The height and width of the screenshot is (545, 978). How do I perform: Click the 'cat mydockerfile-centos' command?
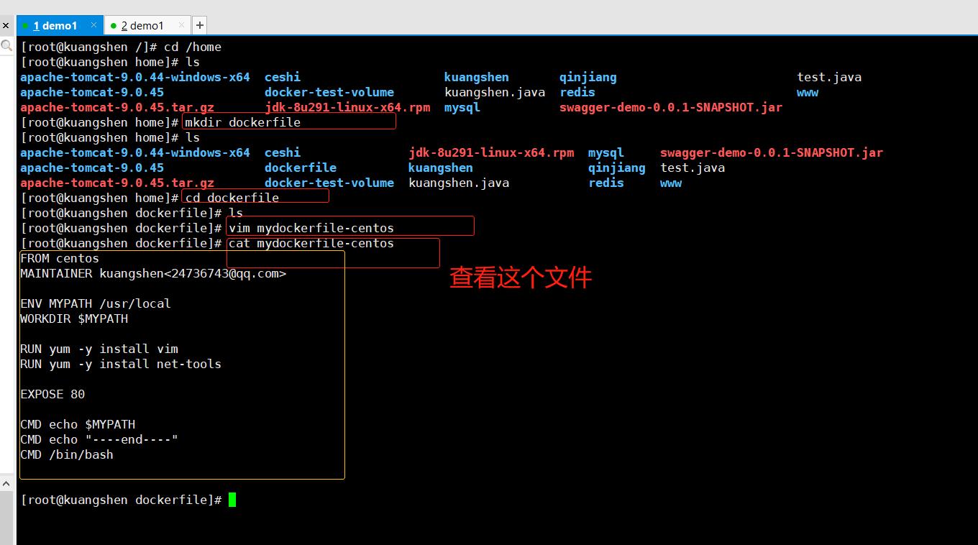click(311, 243)
